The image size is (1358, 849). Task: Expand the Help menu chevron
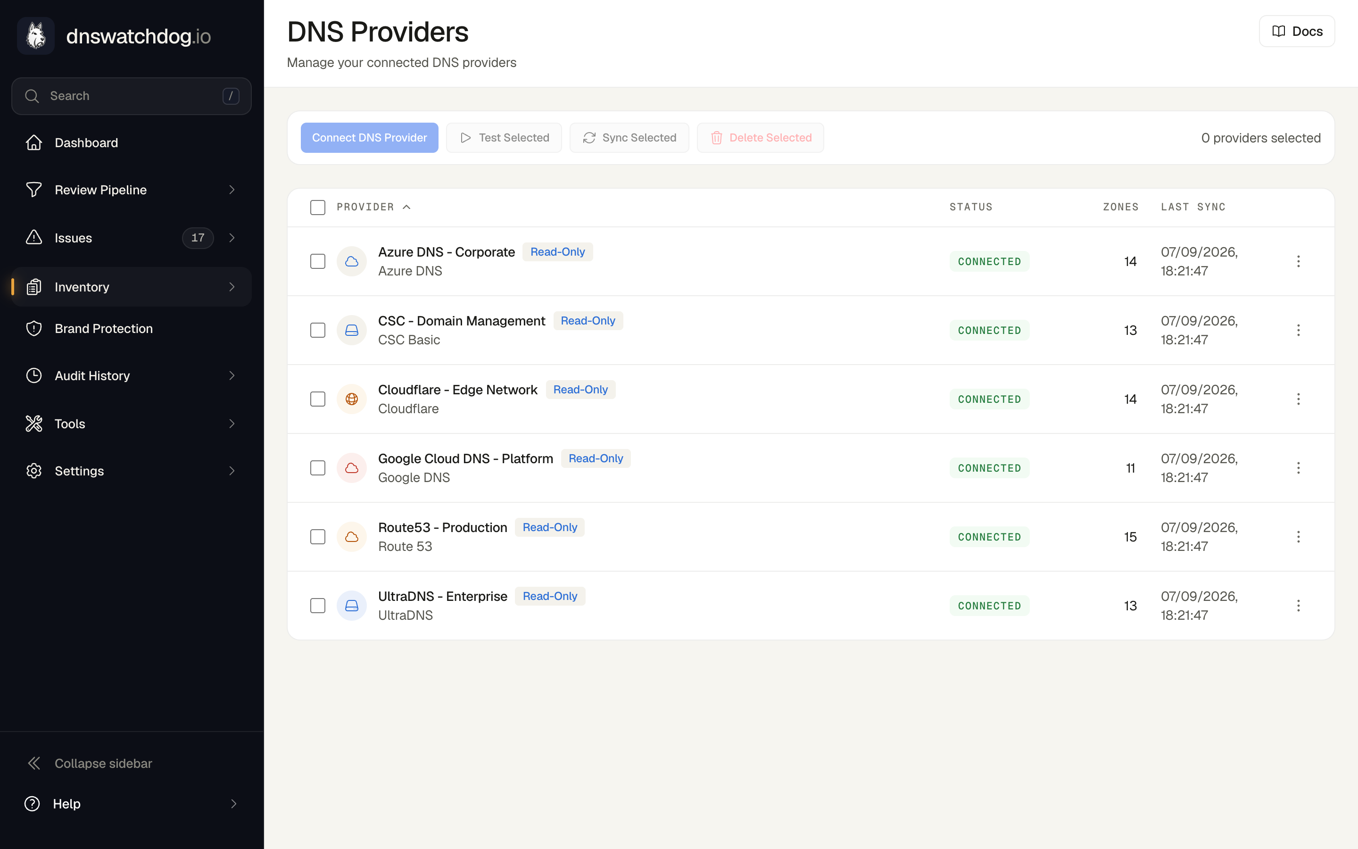233,804
